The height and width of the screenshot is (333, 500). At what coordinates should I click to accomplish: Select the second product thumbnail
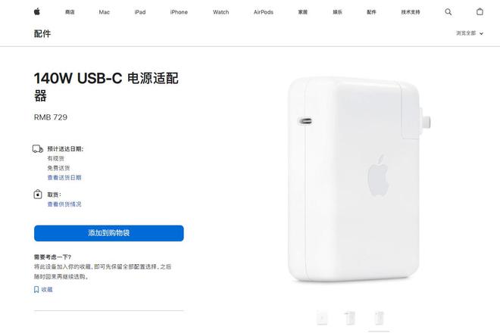point(350,318)
